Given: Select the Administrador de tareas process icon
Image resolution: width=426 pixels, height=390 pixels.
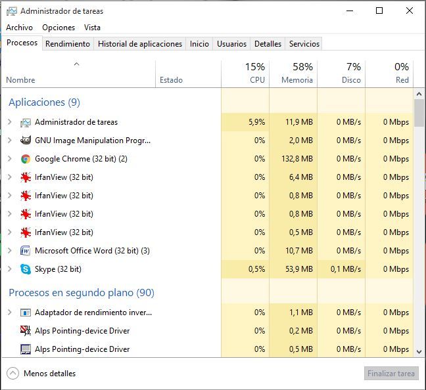Looking at the screenshot, I should click(x=26, y=122).
